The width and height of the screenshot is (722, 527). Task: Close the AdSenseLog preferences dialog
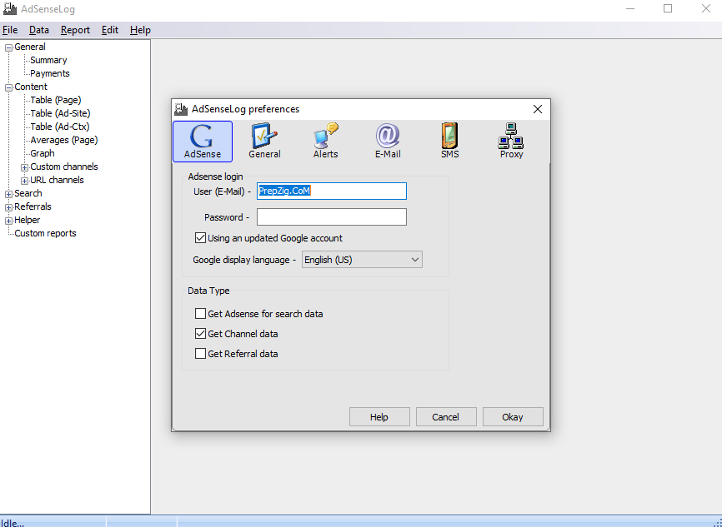(538, 109)
